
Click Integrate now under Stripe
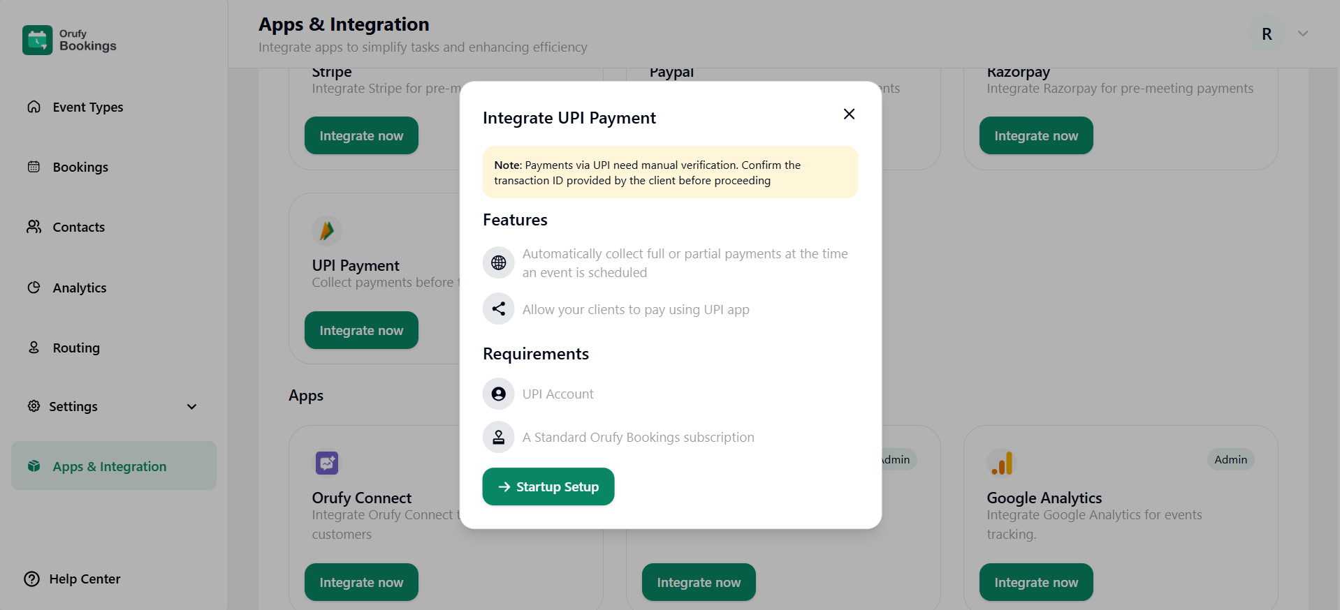pos(361,135)
